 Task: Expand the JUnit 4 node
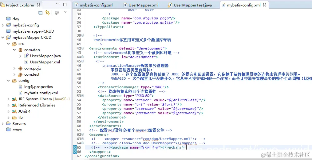pyautogui.click(x=8, y=112)
